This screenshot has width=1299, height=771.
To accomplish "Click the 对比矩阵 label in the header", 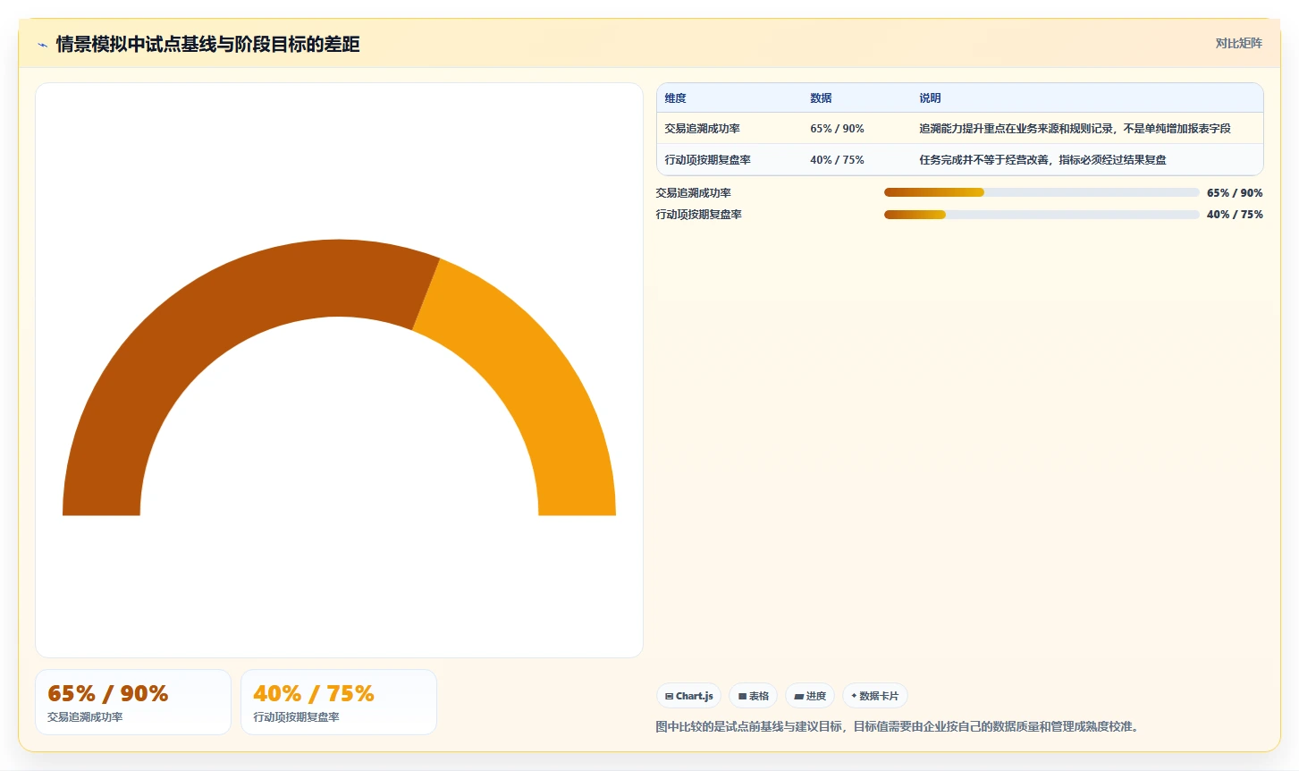I will 1238,43.
